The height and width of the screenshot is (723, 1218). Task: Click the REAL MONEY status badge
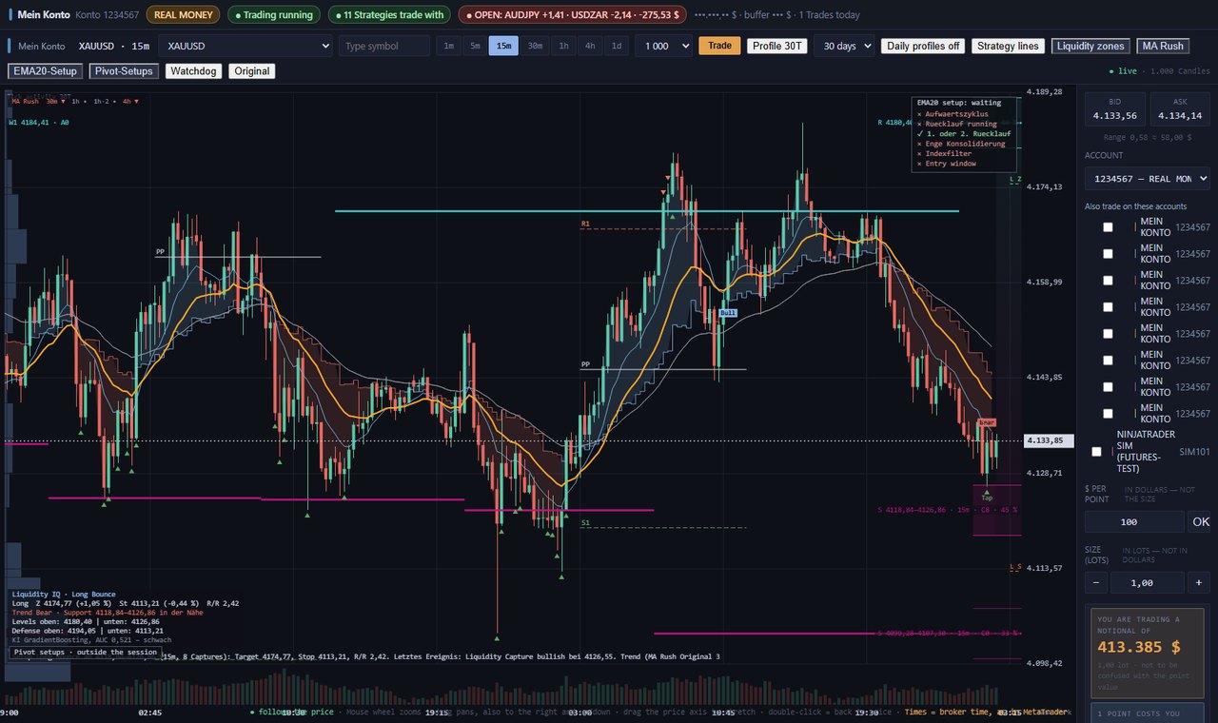183,15
